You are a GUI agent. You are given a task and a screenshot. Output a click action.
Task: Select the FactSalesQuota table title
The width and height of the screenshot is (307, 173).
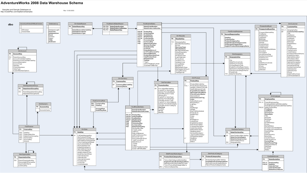coord(273,156)
